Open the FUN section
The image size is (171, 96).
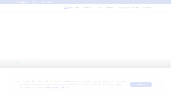(100, 8)
